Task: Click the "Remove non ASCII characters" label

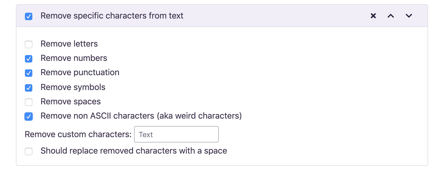Action: tap(141, 116)
